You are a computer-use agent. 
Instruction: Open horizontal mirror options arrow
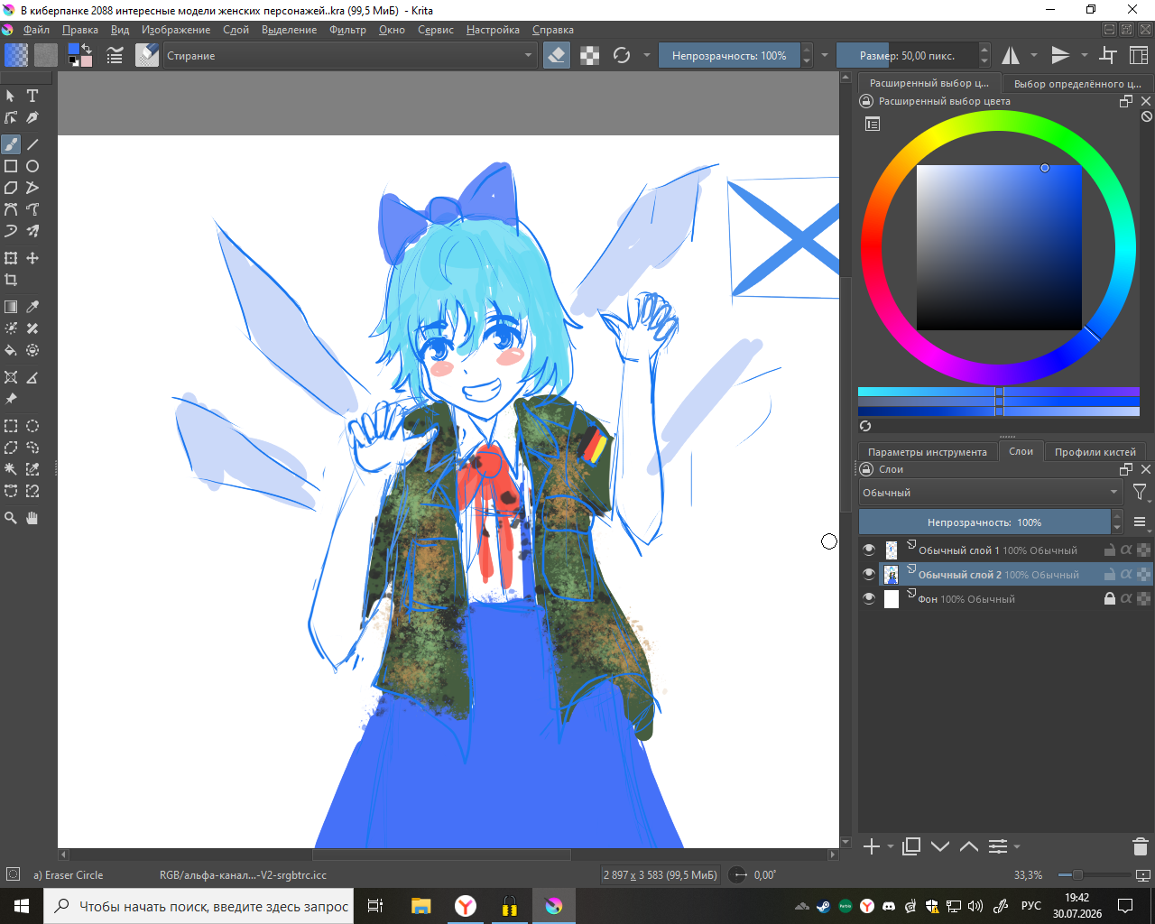click(1034, 55)
